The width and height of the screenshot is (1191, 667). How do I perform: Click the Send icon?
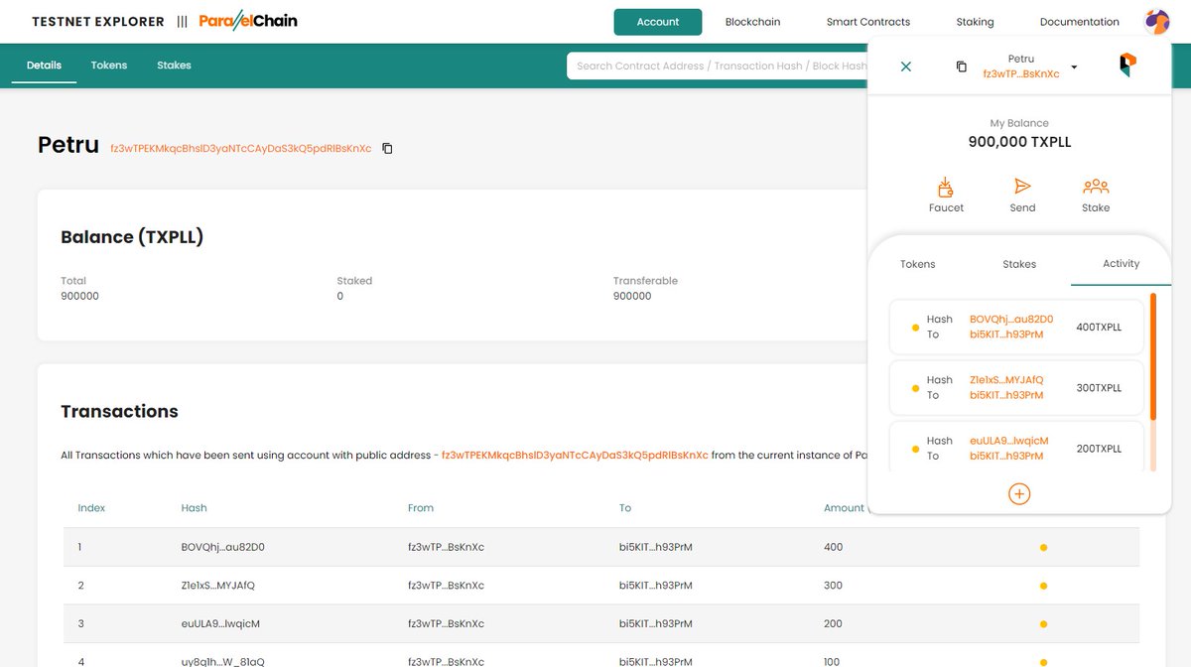(1022, 187)
